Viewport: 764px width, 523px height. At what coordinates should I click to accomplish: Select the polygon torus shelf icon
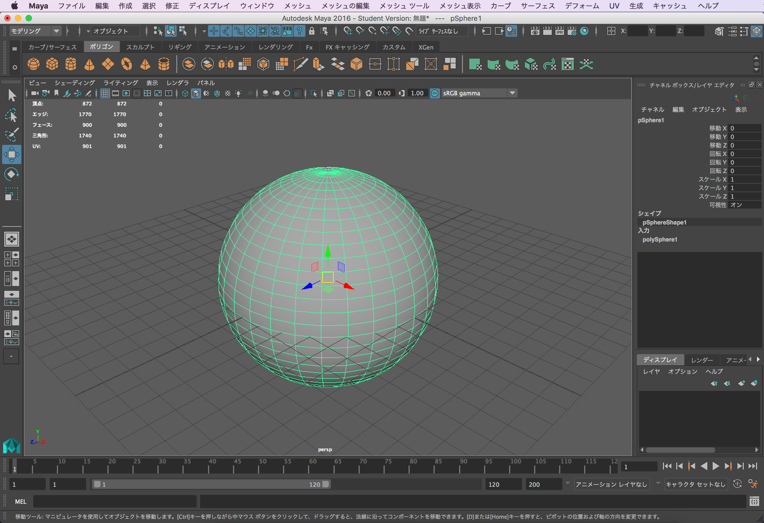coord(127,64)
